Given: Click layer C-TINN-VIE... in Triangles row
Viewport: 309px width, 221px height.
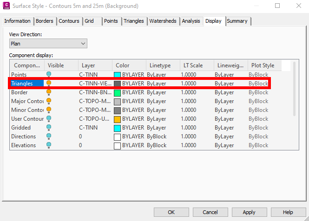Looking at the screenshot, I should tap(95, 84).
